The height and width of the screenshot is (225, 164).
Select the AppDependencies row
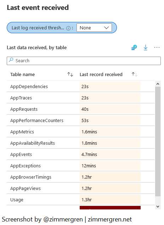[x=81, y=86]
